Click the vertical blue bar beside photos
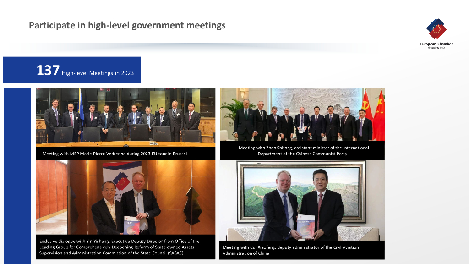 pos(17,176)
